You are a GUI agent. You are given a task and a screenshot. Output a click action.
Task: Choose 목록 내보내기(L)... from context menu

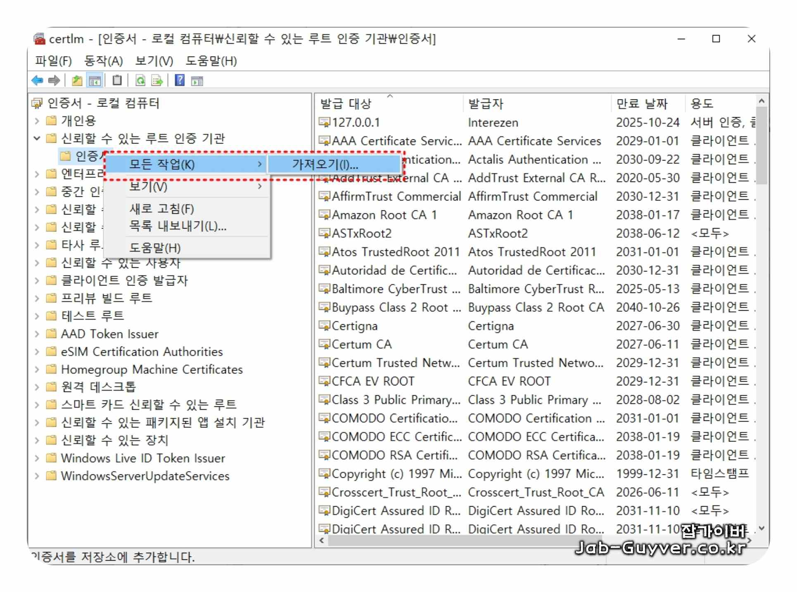(x=178, y=226)
